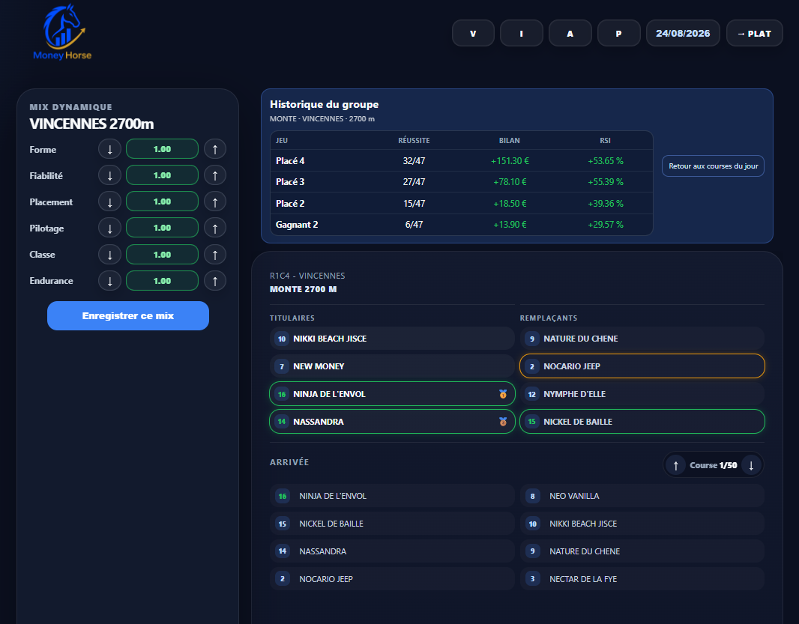Decrease the Pilotage weight
Viewport: 799px width, 624px height.
109,228
